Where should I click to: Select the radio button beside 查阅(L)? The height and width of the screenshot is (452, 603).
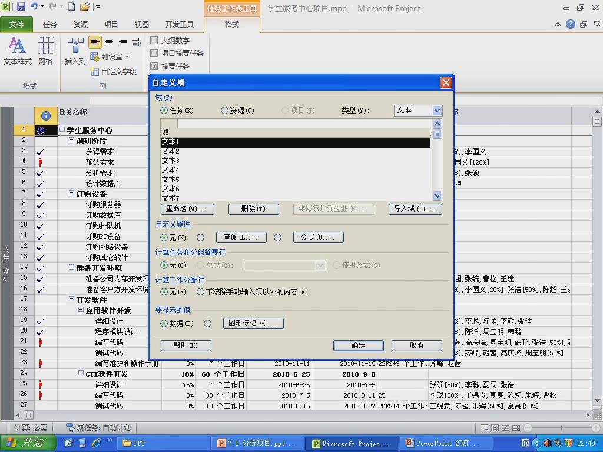(200, 238)
